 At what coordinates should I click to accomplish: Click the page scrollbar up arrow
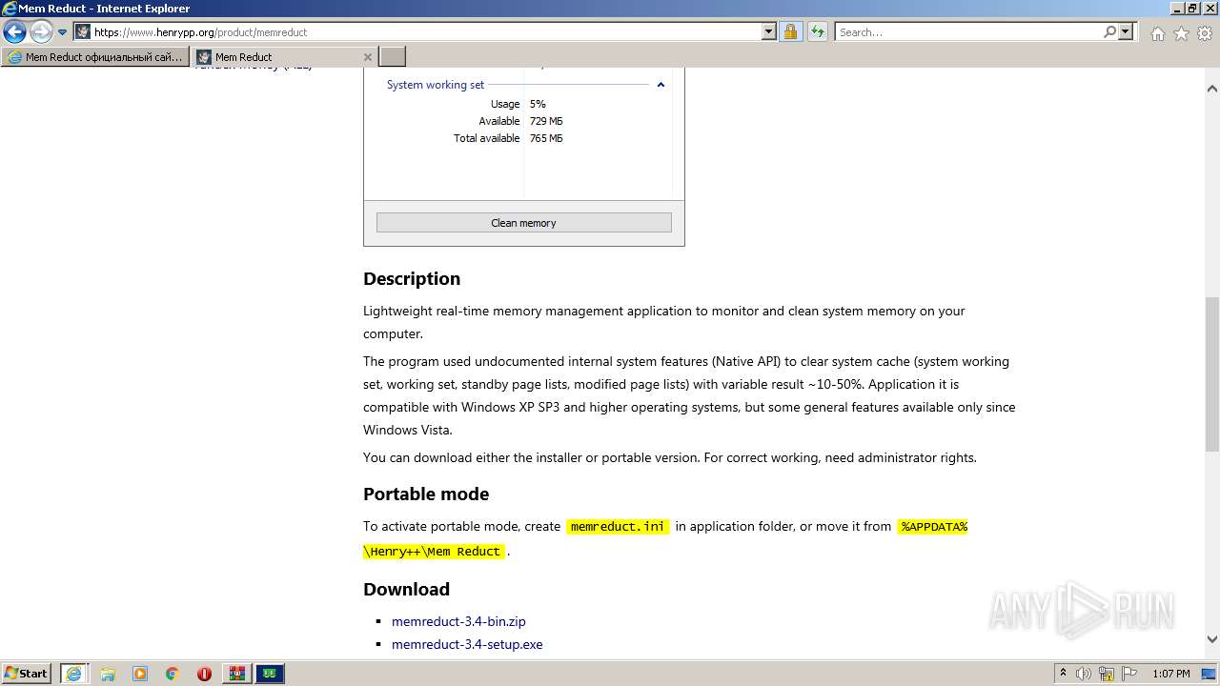click(1212, 89)
